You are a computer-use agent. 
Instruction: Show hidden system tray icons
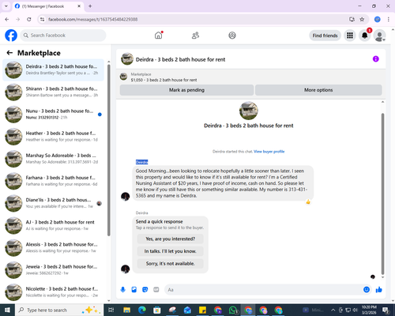333,310
